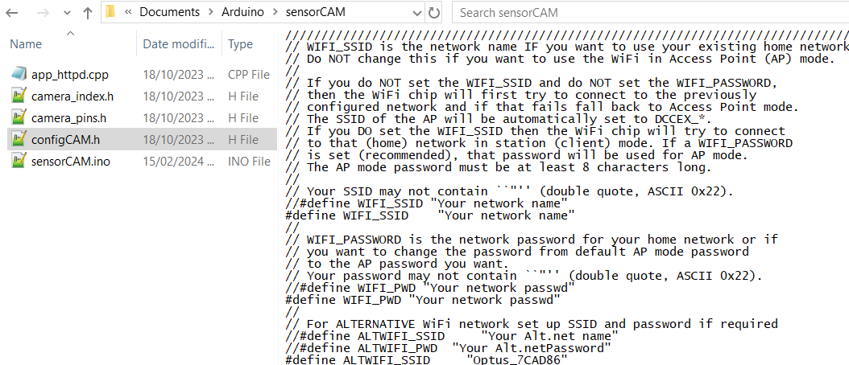Open the recent locations dropdown arrow
Viewport: 849px width, 365px height.
pyautogui.click(x=65, y=13)
